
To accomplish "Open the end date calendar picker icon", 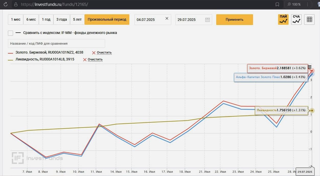I will click(208, 20).
